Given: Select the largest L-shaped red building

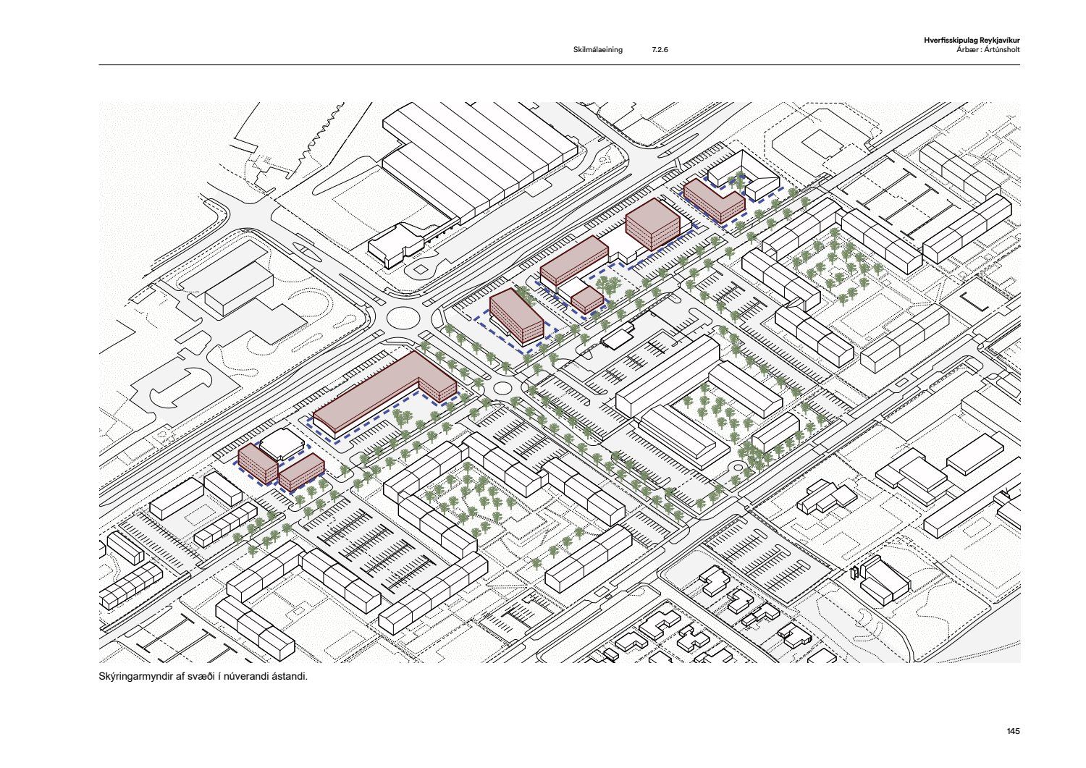Looking at the screenshot, I should tap(384, 391).
